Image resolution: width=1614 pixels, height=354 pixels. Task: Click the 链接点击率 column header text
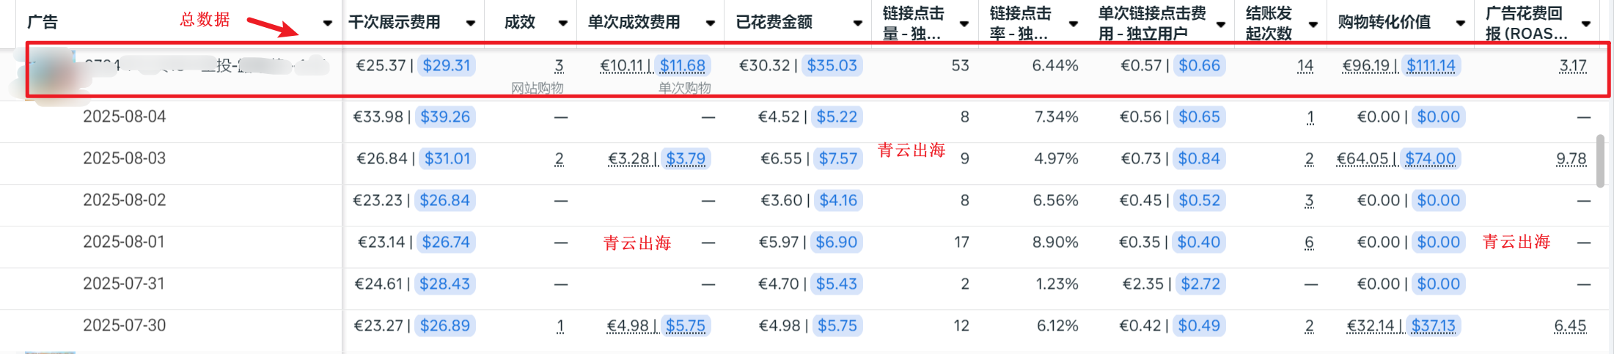click(x=1020, y=23)
